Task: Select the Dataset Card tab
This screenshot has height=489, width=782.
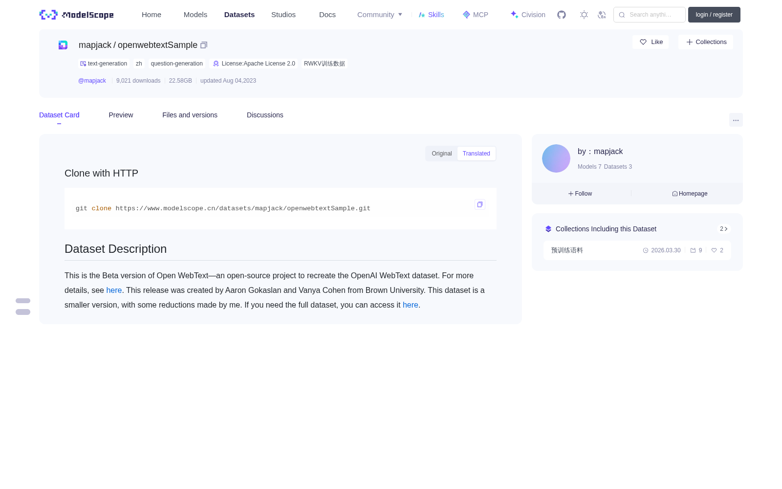Action: tap(59, 115)
